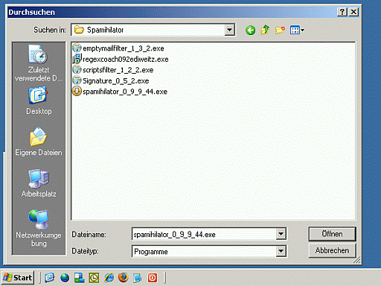
Task: Go up one folder level
Action: [265, 30]
